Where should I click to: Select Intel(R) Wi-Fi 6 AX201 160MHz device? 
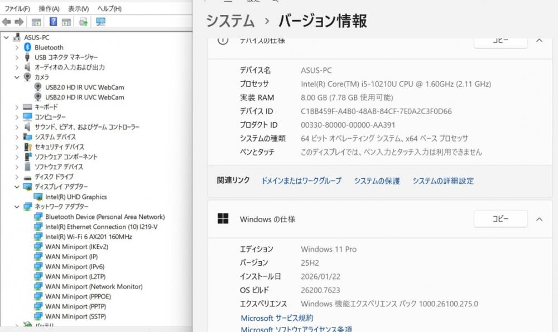tap(88, 237)
